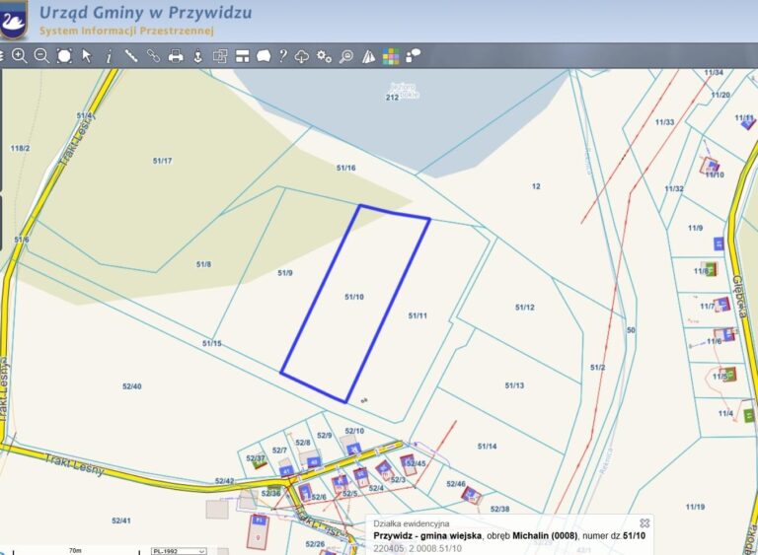Click parcel label 51/10 on map
This screenshot has width=758, height=555.
pos(354,297)
